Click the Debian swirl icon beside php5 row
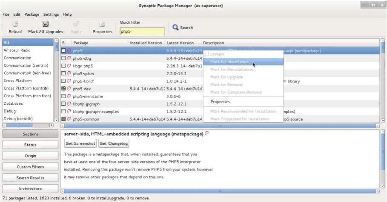This screenshot has height=202, width=387. pyautogui.click(x=69, y=50)
